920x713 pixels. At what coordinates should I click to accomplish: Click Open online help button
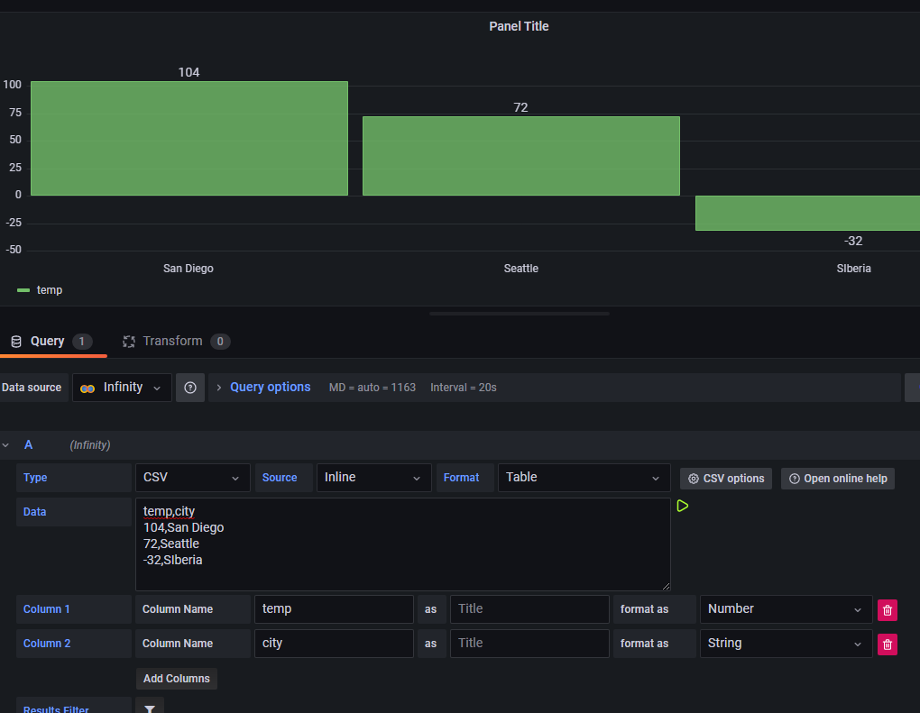[x=837, y=479]
